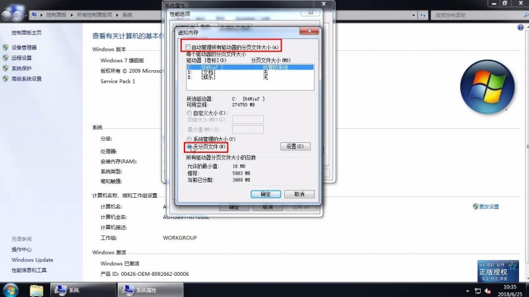This screenshot has height=297, width=529.
Task: Expand the breadcrumb arrow before 控制面板
Action: [x=42, y=15]
